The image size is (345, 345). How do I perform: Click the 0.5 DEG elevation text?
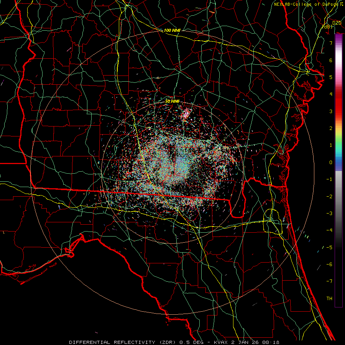point(194,342)
